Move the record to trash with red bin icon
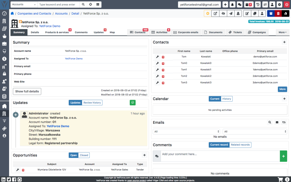This screenshot has height=182, width=291. coord(278,13)
